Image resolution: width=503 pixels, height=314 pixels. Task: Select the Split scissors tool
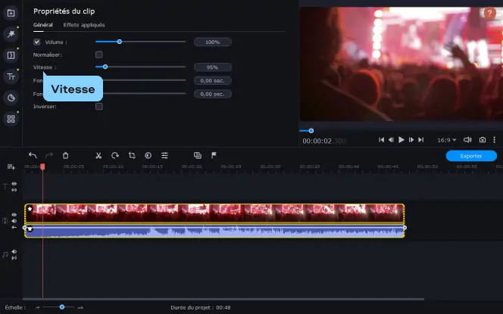pyautogui.click(x=98, y=156)
